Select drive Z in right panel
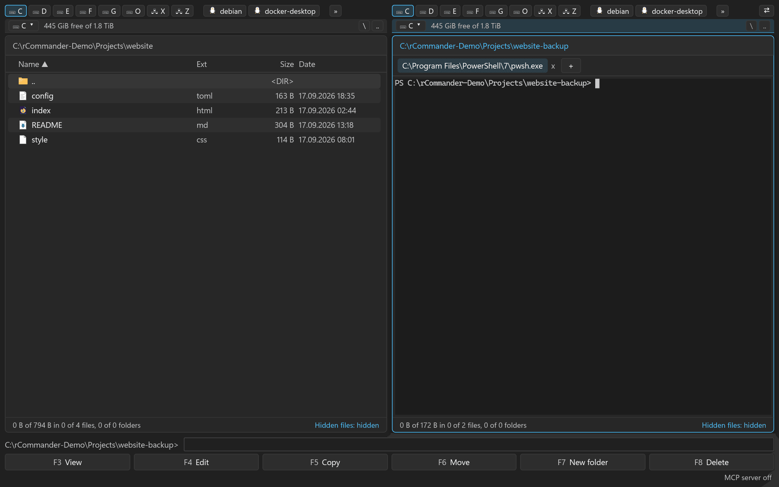 click(x=569, y=11)
